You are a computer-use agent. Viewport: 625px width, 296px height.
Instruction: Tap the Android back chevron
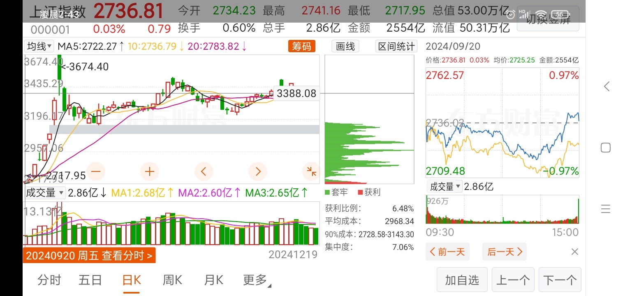[x=606, y=86]
